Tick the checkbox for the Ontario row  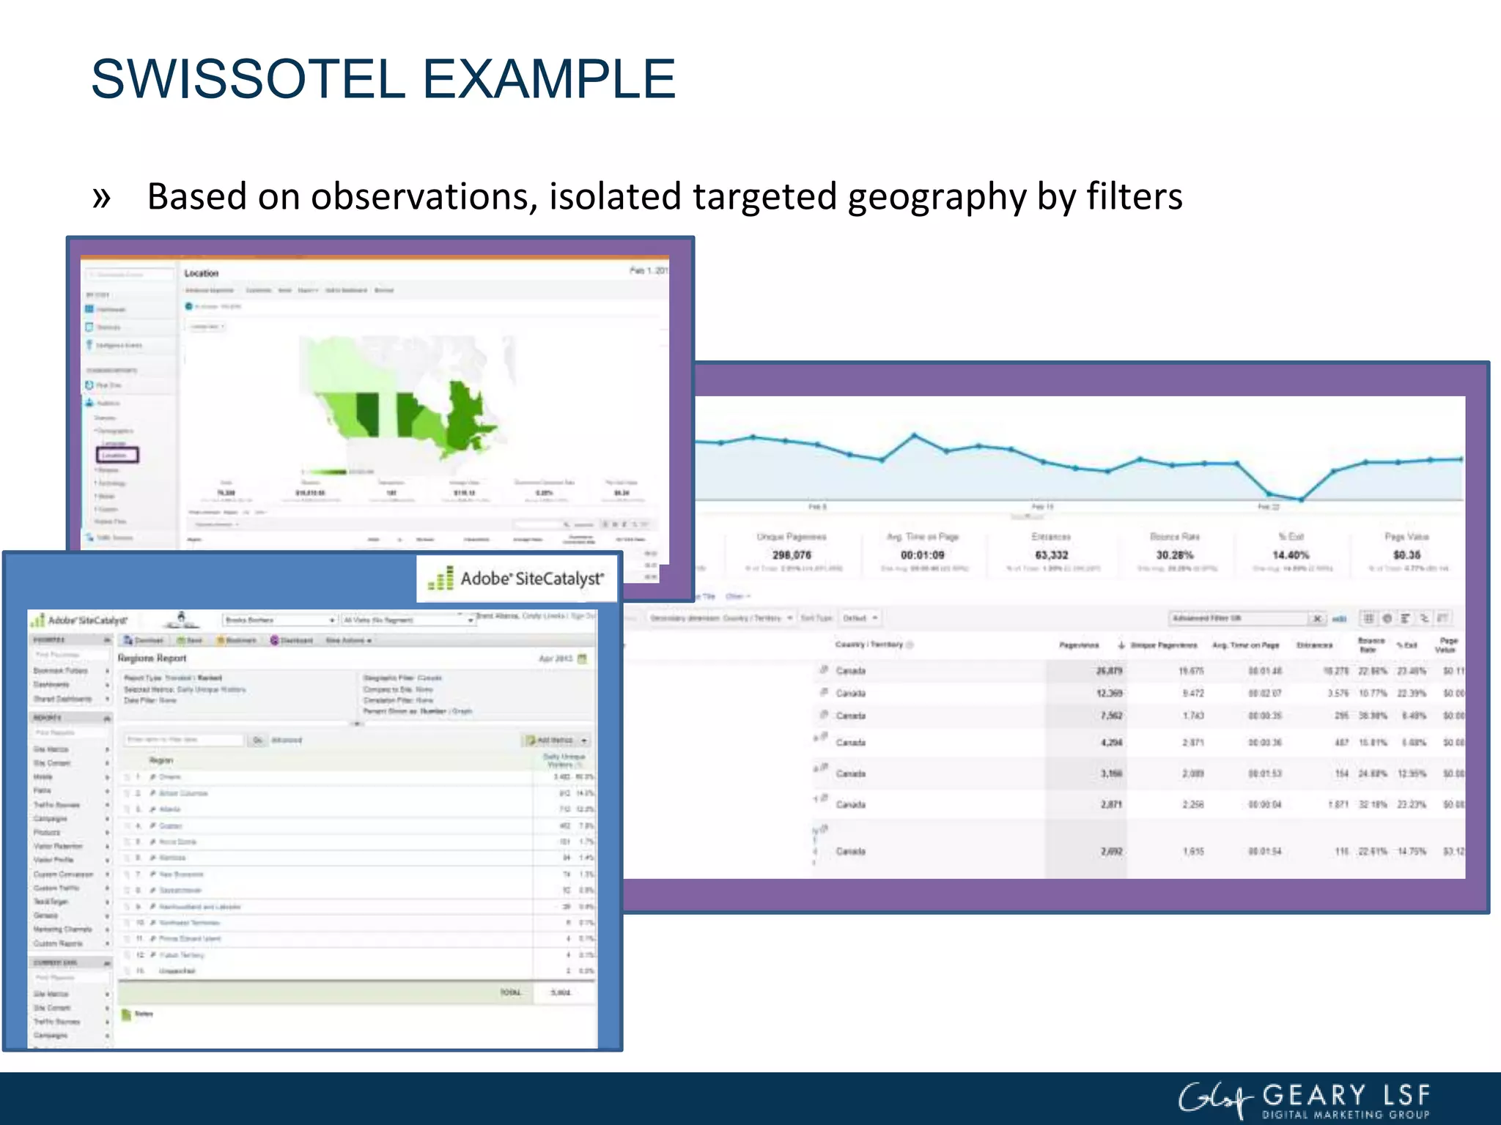point(127,777)
